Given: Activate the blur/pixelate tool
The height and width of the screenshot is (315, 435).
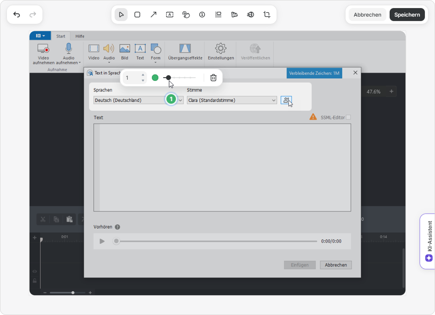Looking at the screenshot, I should pos(218,15).
